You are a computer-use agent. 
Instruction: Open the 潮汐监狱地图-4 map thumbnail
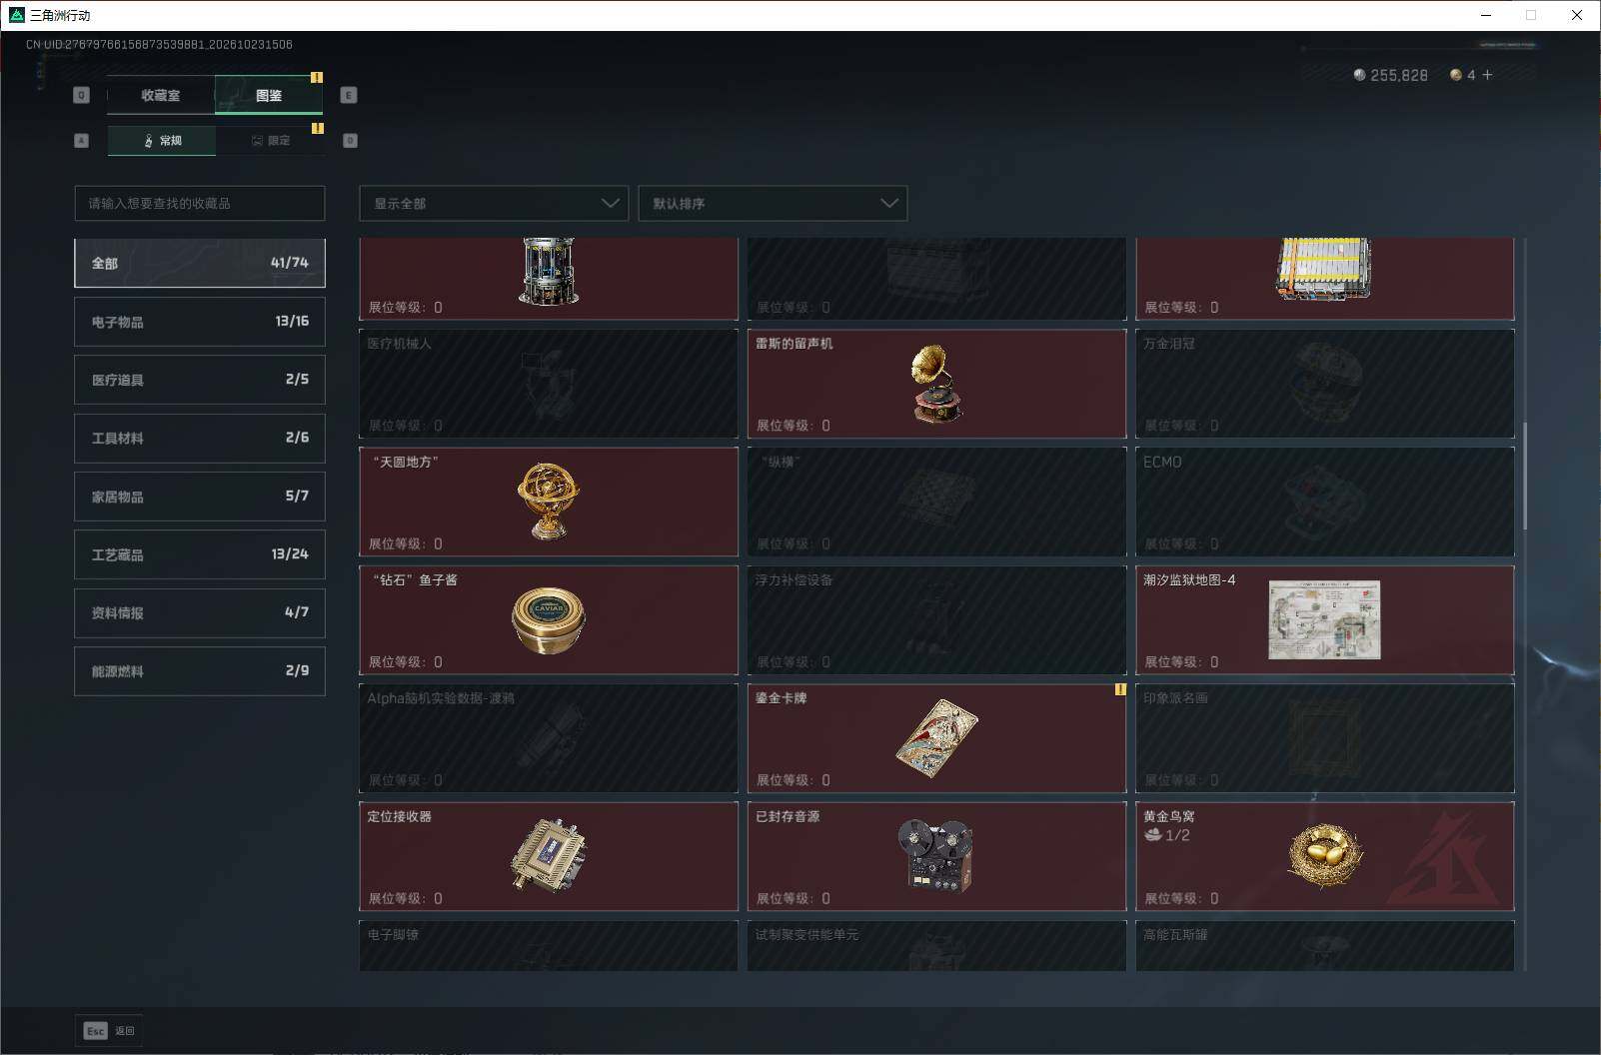[x=1324, y=619]
